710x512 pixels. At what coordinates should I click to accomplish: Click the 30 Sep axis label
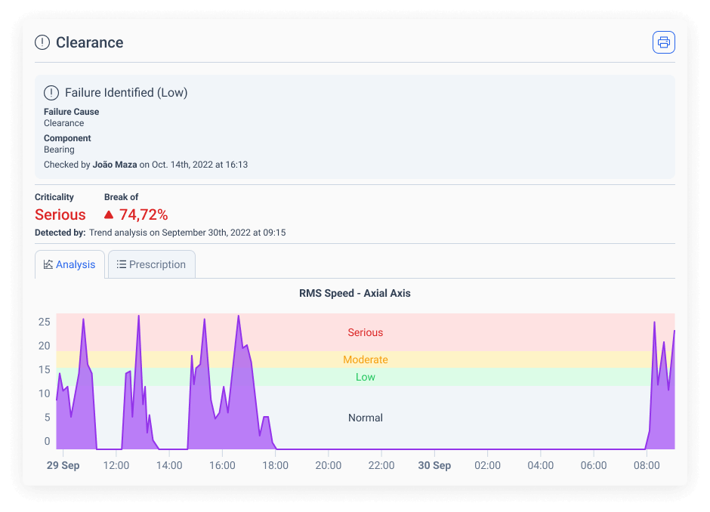(x=435, y=465)
